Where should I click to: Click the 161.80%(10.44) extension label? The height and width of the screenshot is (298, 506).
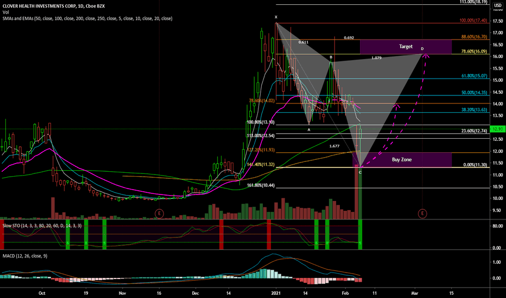tap(261, 185)
